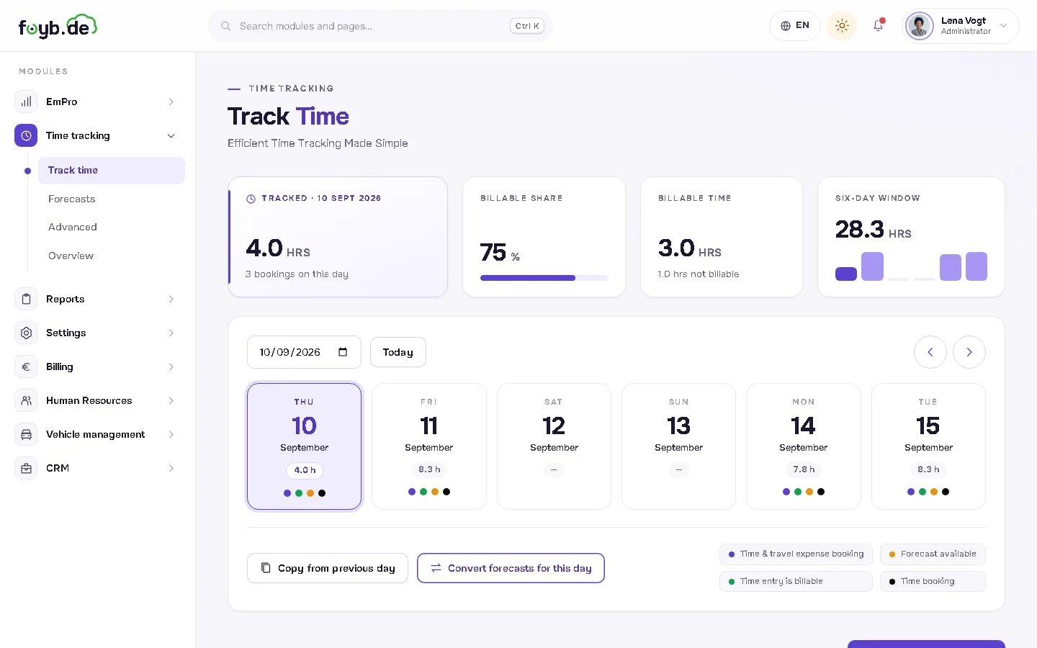Click the CRM briefcase icon

[26, 468]
